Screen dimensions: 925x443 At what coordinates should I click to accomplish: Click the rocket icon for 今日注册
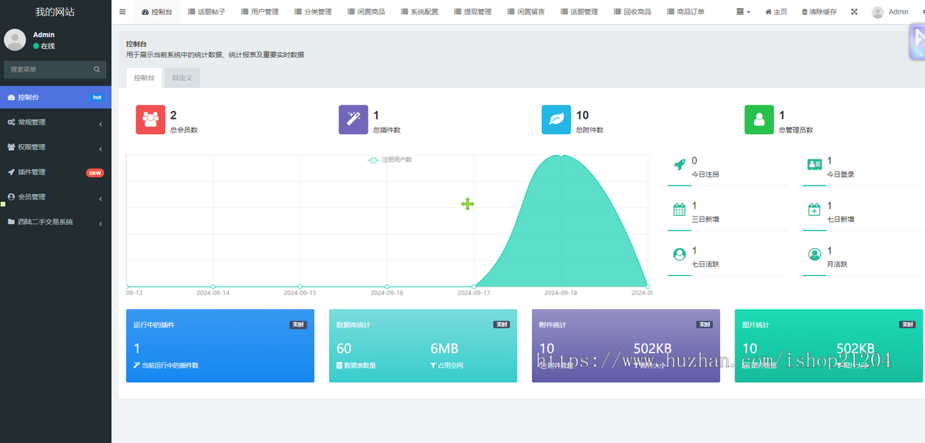click(679, 164)
